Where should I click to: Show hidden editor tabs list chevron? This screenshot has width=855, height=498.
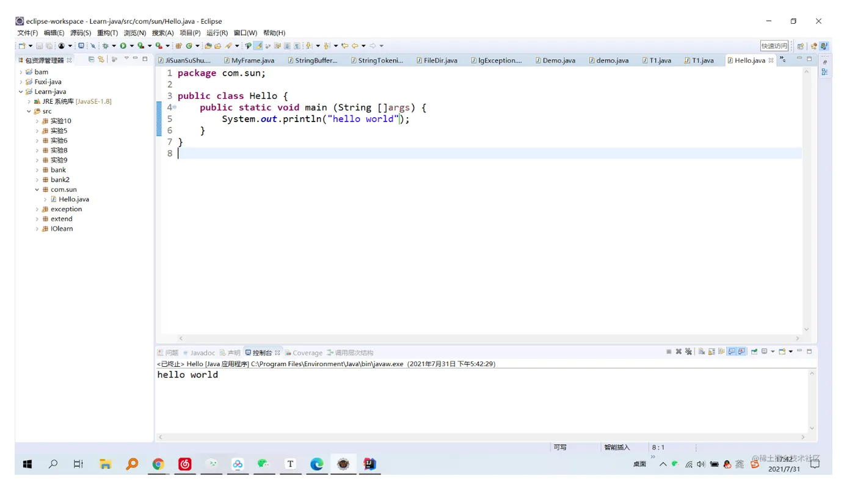pyautogui.click(x=783, y=59)
